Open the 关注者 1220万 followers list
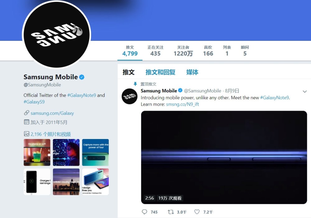This screenshot has width=311, height=218. click(183, 51)
